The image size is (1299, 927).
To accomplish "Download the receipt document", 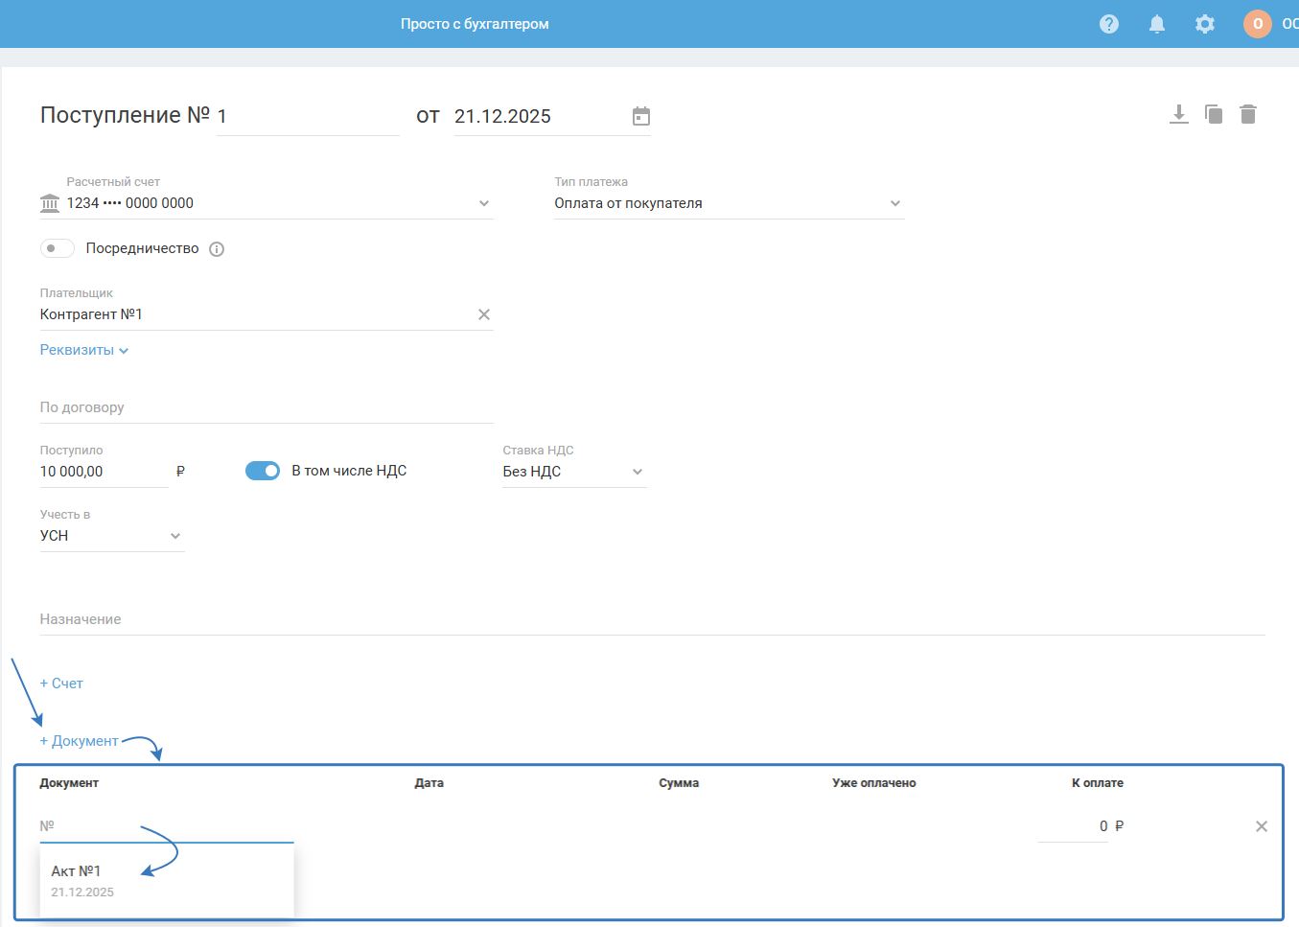I will tap(1179, 115).
